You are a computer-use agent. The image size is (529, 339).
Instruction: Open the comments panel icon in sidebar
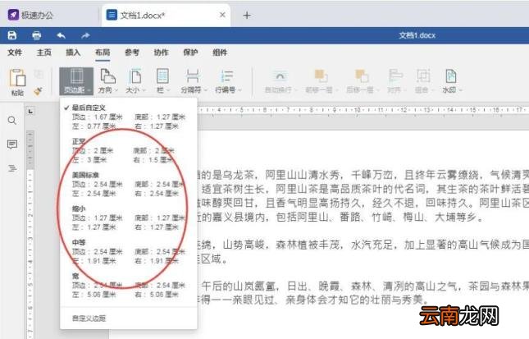point(12,144)
